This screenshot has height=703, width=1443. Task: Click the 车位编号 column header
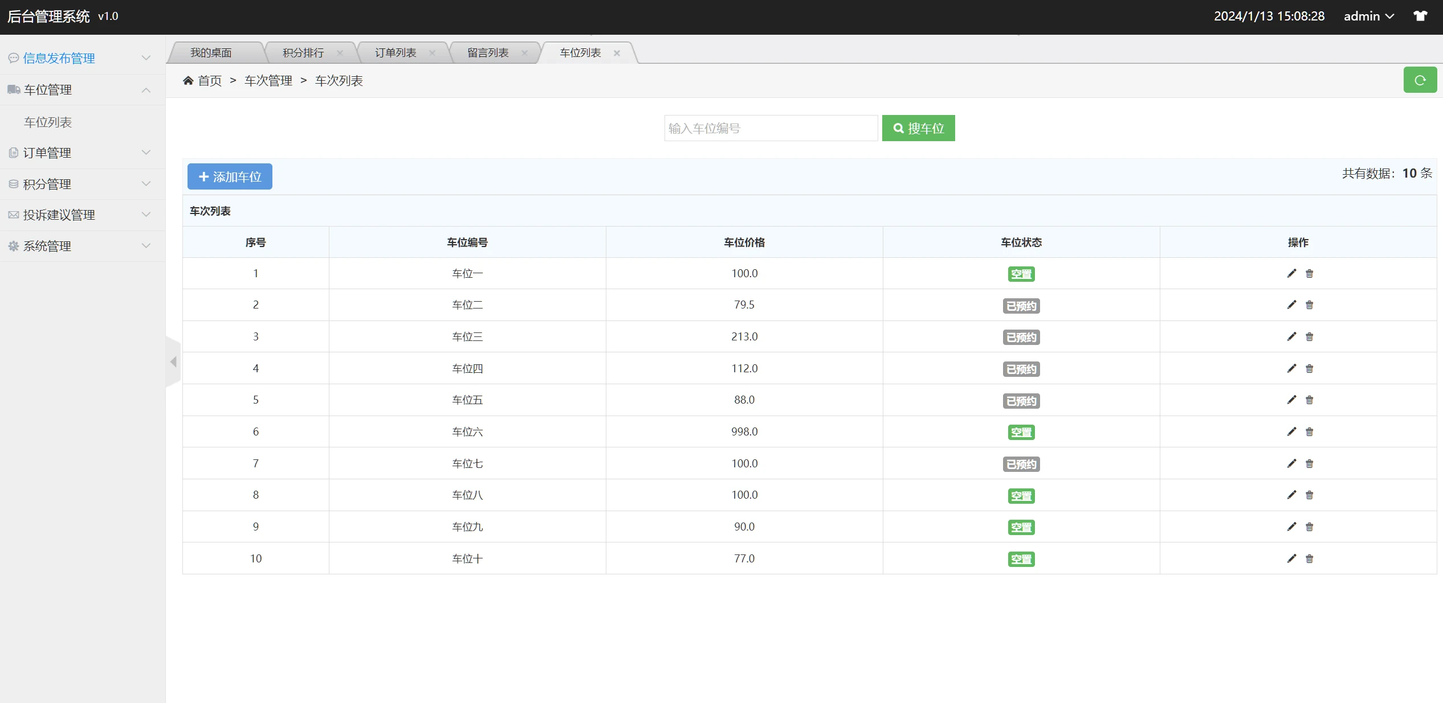(467, 242)
